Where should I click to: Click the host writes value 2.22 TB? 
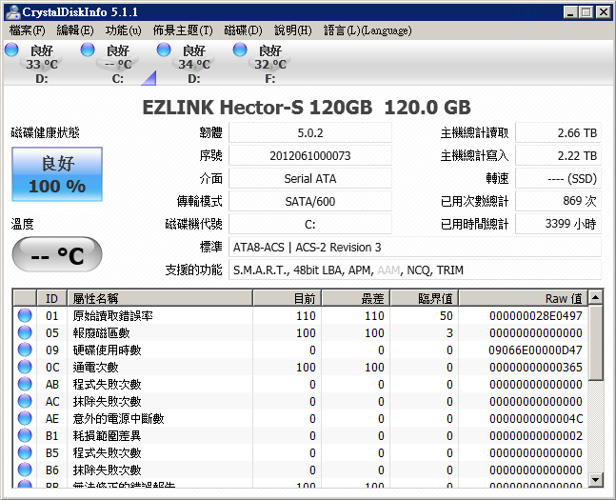[x=558, y=155]
